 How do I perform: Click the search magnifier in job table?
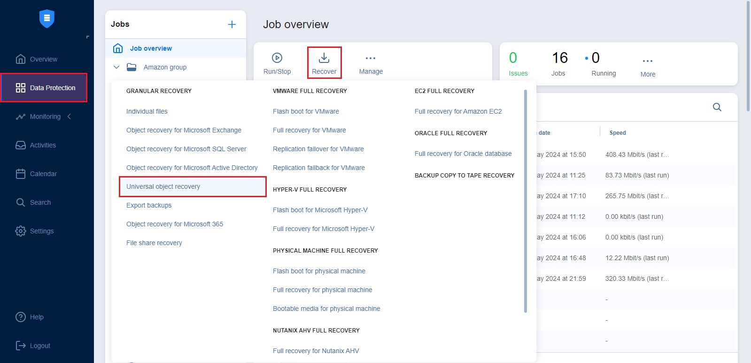pyautogui.click(x=717, y=107)
